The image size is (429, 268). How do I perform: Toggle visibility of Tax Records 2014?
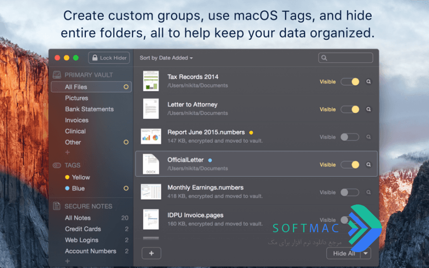[x=350, y=82]
